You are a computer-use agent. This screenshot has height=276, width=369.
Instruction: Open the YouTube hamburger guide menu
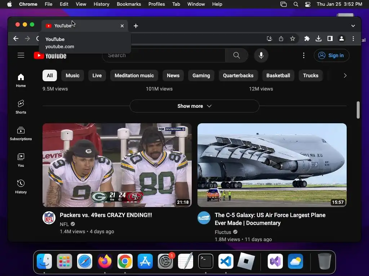[x=21, y=55]
